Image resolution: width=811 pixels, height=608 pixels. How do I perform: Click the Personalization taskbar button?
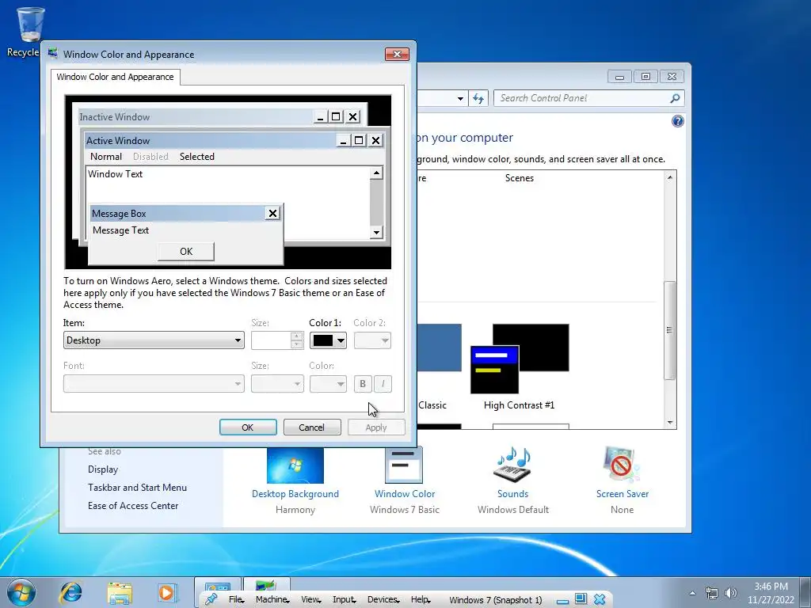[218, 585]
